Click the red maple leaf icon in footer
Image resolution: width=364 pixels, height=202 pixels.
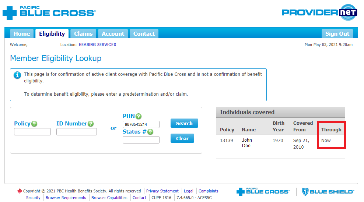tap(20, 191)
